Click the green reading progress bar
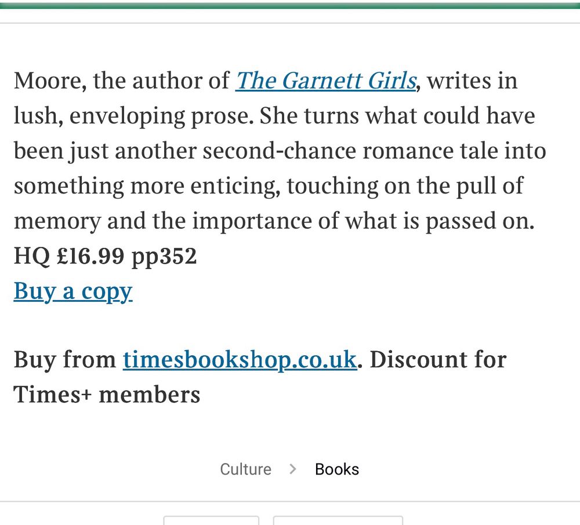580x525 pixels. (x=290, y=6)
